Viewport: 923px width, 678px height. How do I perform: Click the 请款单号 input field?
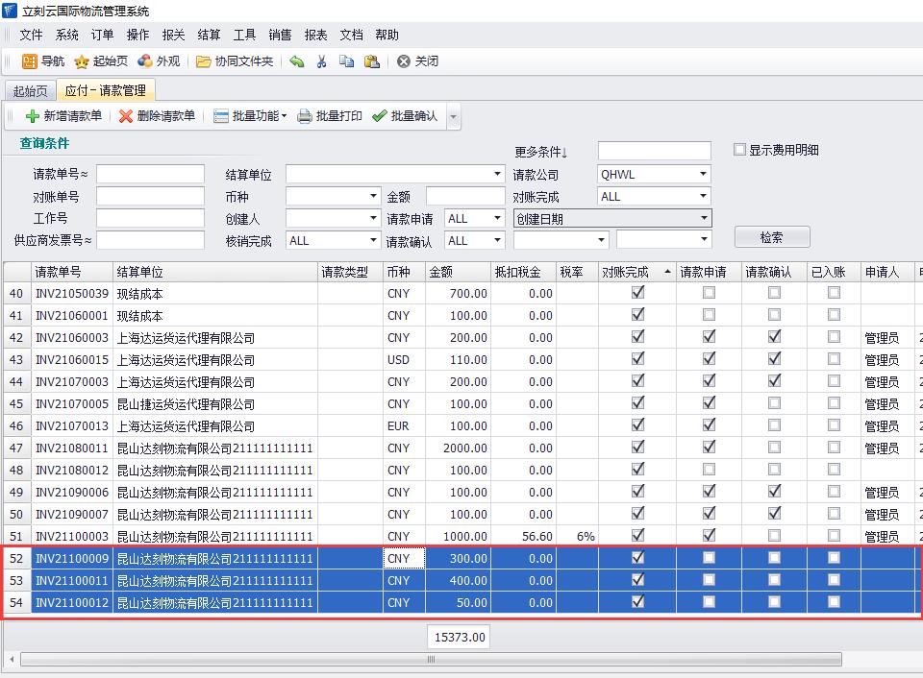150,175
